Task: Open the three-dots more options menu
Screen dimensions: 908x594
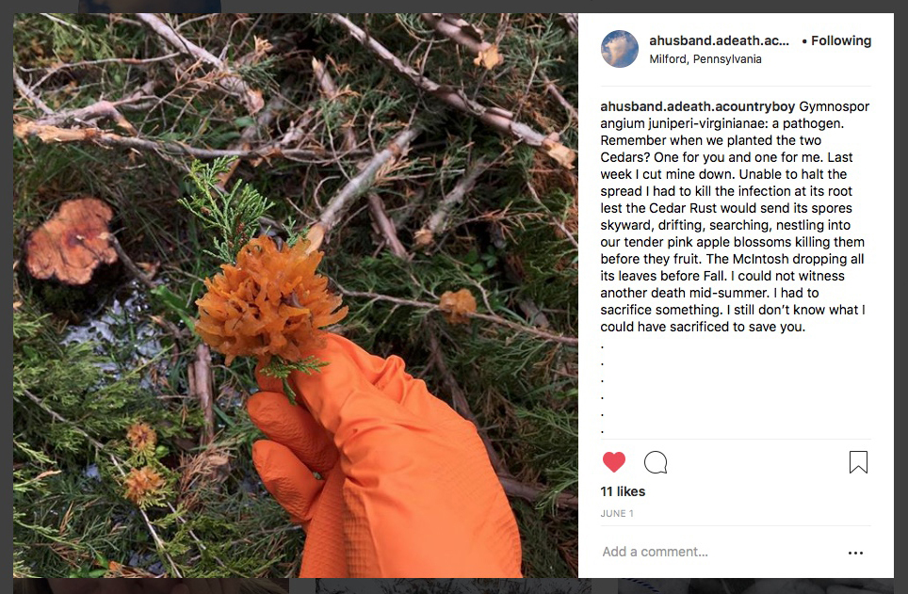Action: (x=855, y=553)
